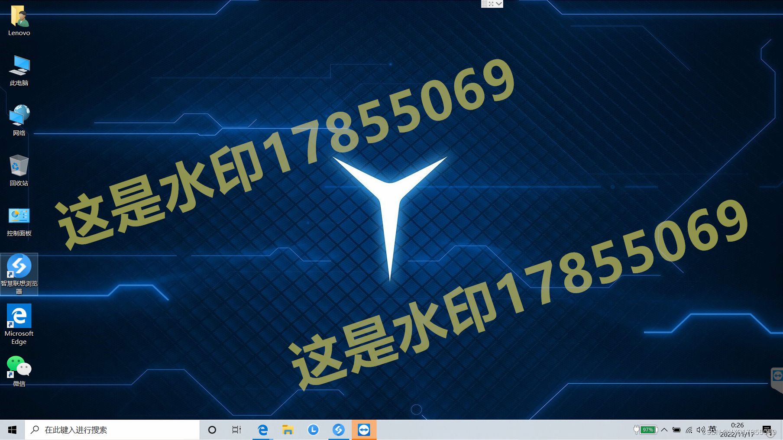Open Lenovo browser from the taskbar
The image size is (783, 440).
pyautogui.click(x=339, y=430)
